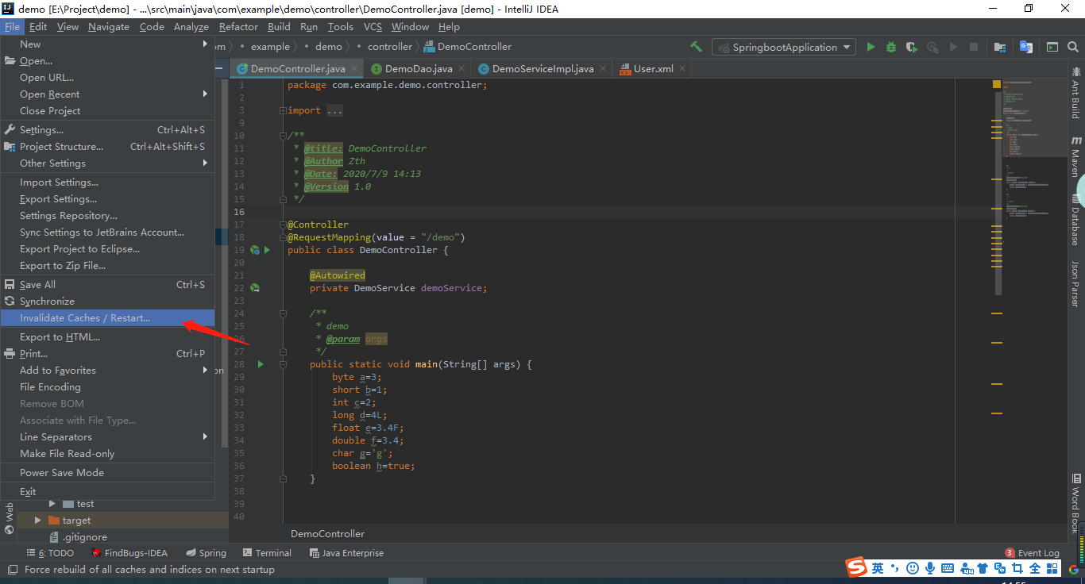This screenshot has height=584, width=1085.
Task: Open the Database side panel
Action: click(x=1075, y=220)
